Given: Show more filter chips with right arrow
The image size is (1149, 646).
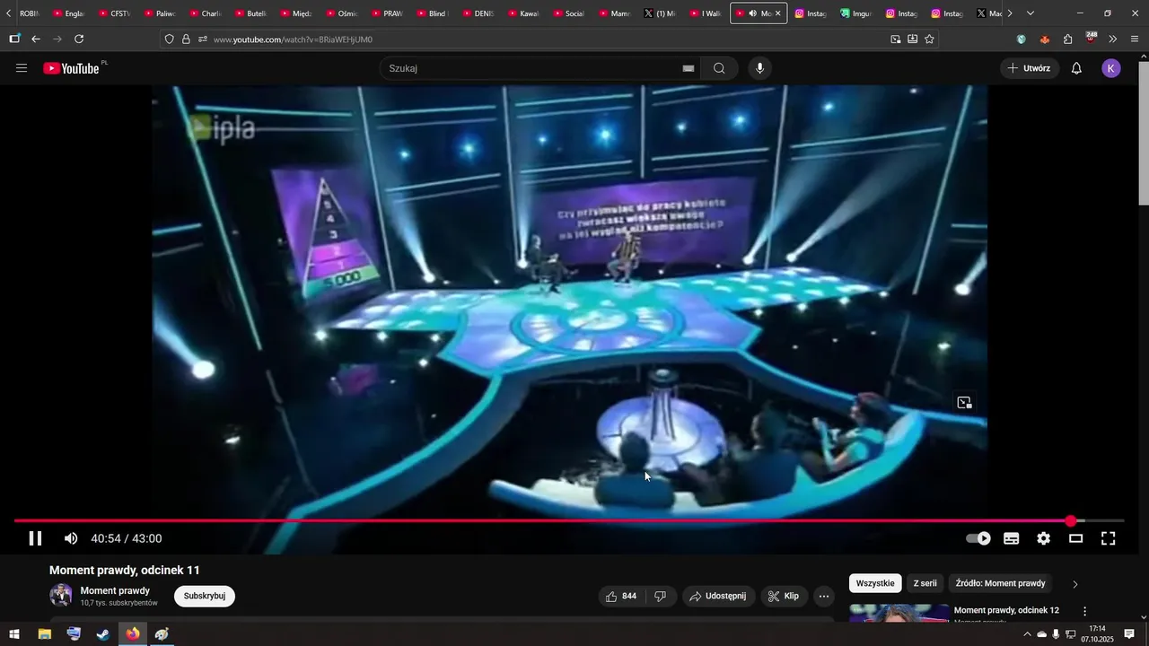Looking at the screenshot, I should pos(1075,584).
